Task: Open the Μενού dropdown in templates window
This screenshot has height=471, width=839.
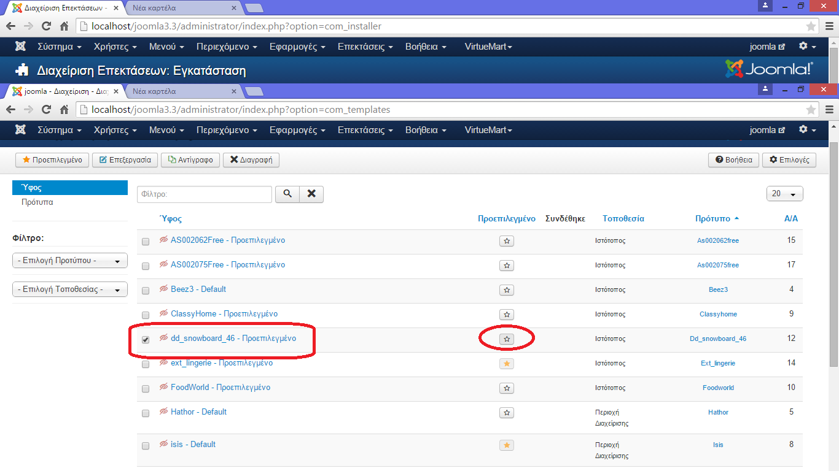Action: [166, 130]
